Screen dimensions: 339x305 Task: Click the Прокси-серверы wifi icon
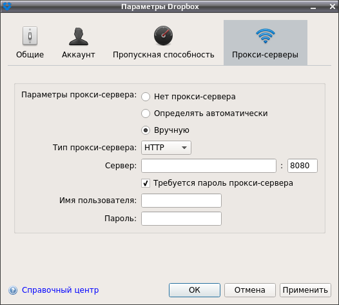[266, 36]
